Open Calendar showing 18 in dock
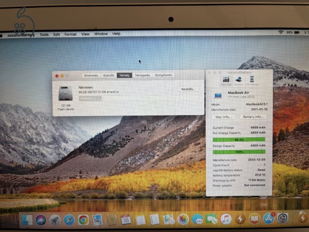This screenshot has width=309, height=232. [126, 220]
